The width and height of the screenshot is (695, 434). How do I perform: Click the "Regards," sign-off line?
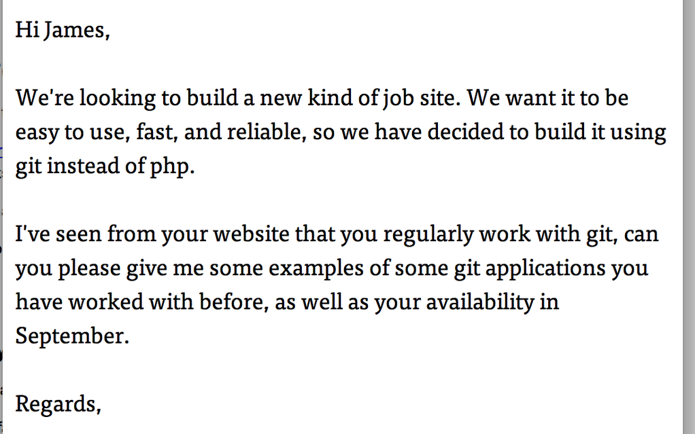click(x=58, y=404)
